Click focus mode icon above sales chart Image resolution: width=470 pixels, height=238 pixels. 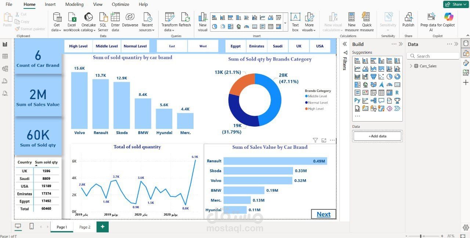[324, 140]
